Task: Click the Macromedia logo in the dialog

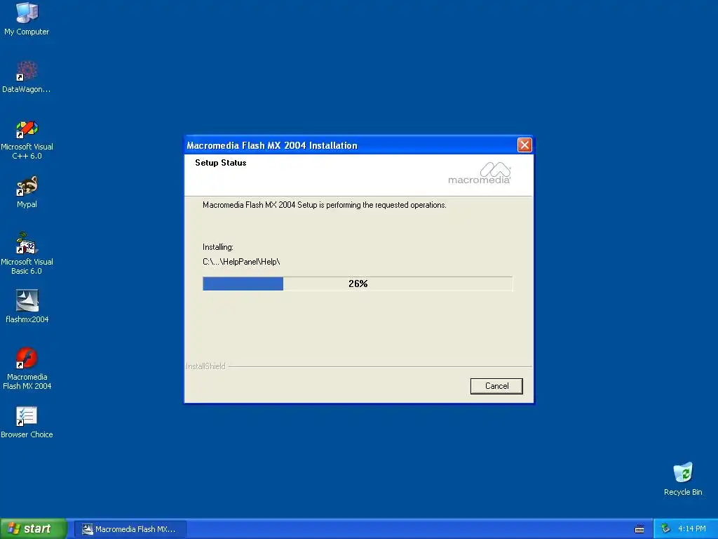Action: click(x=480, y=173)
